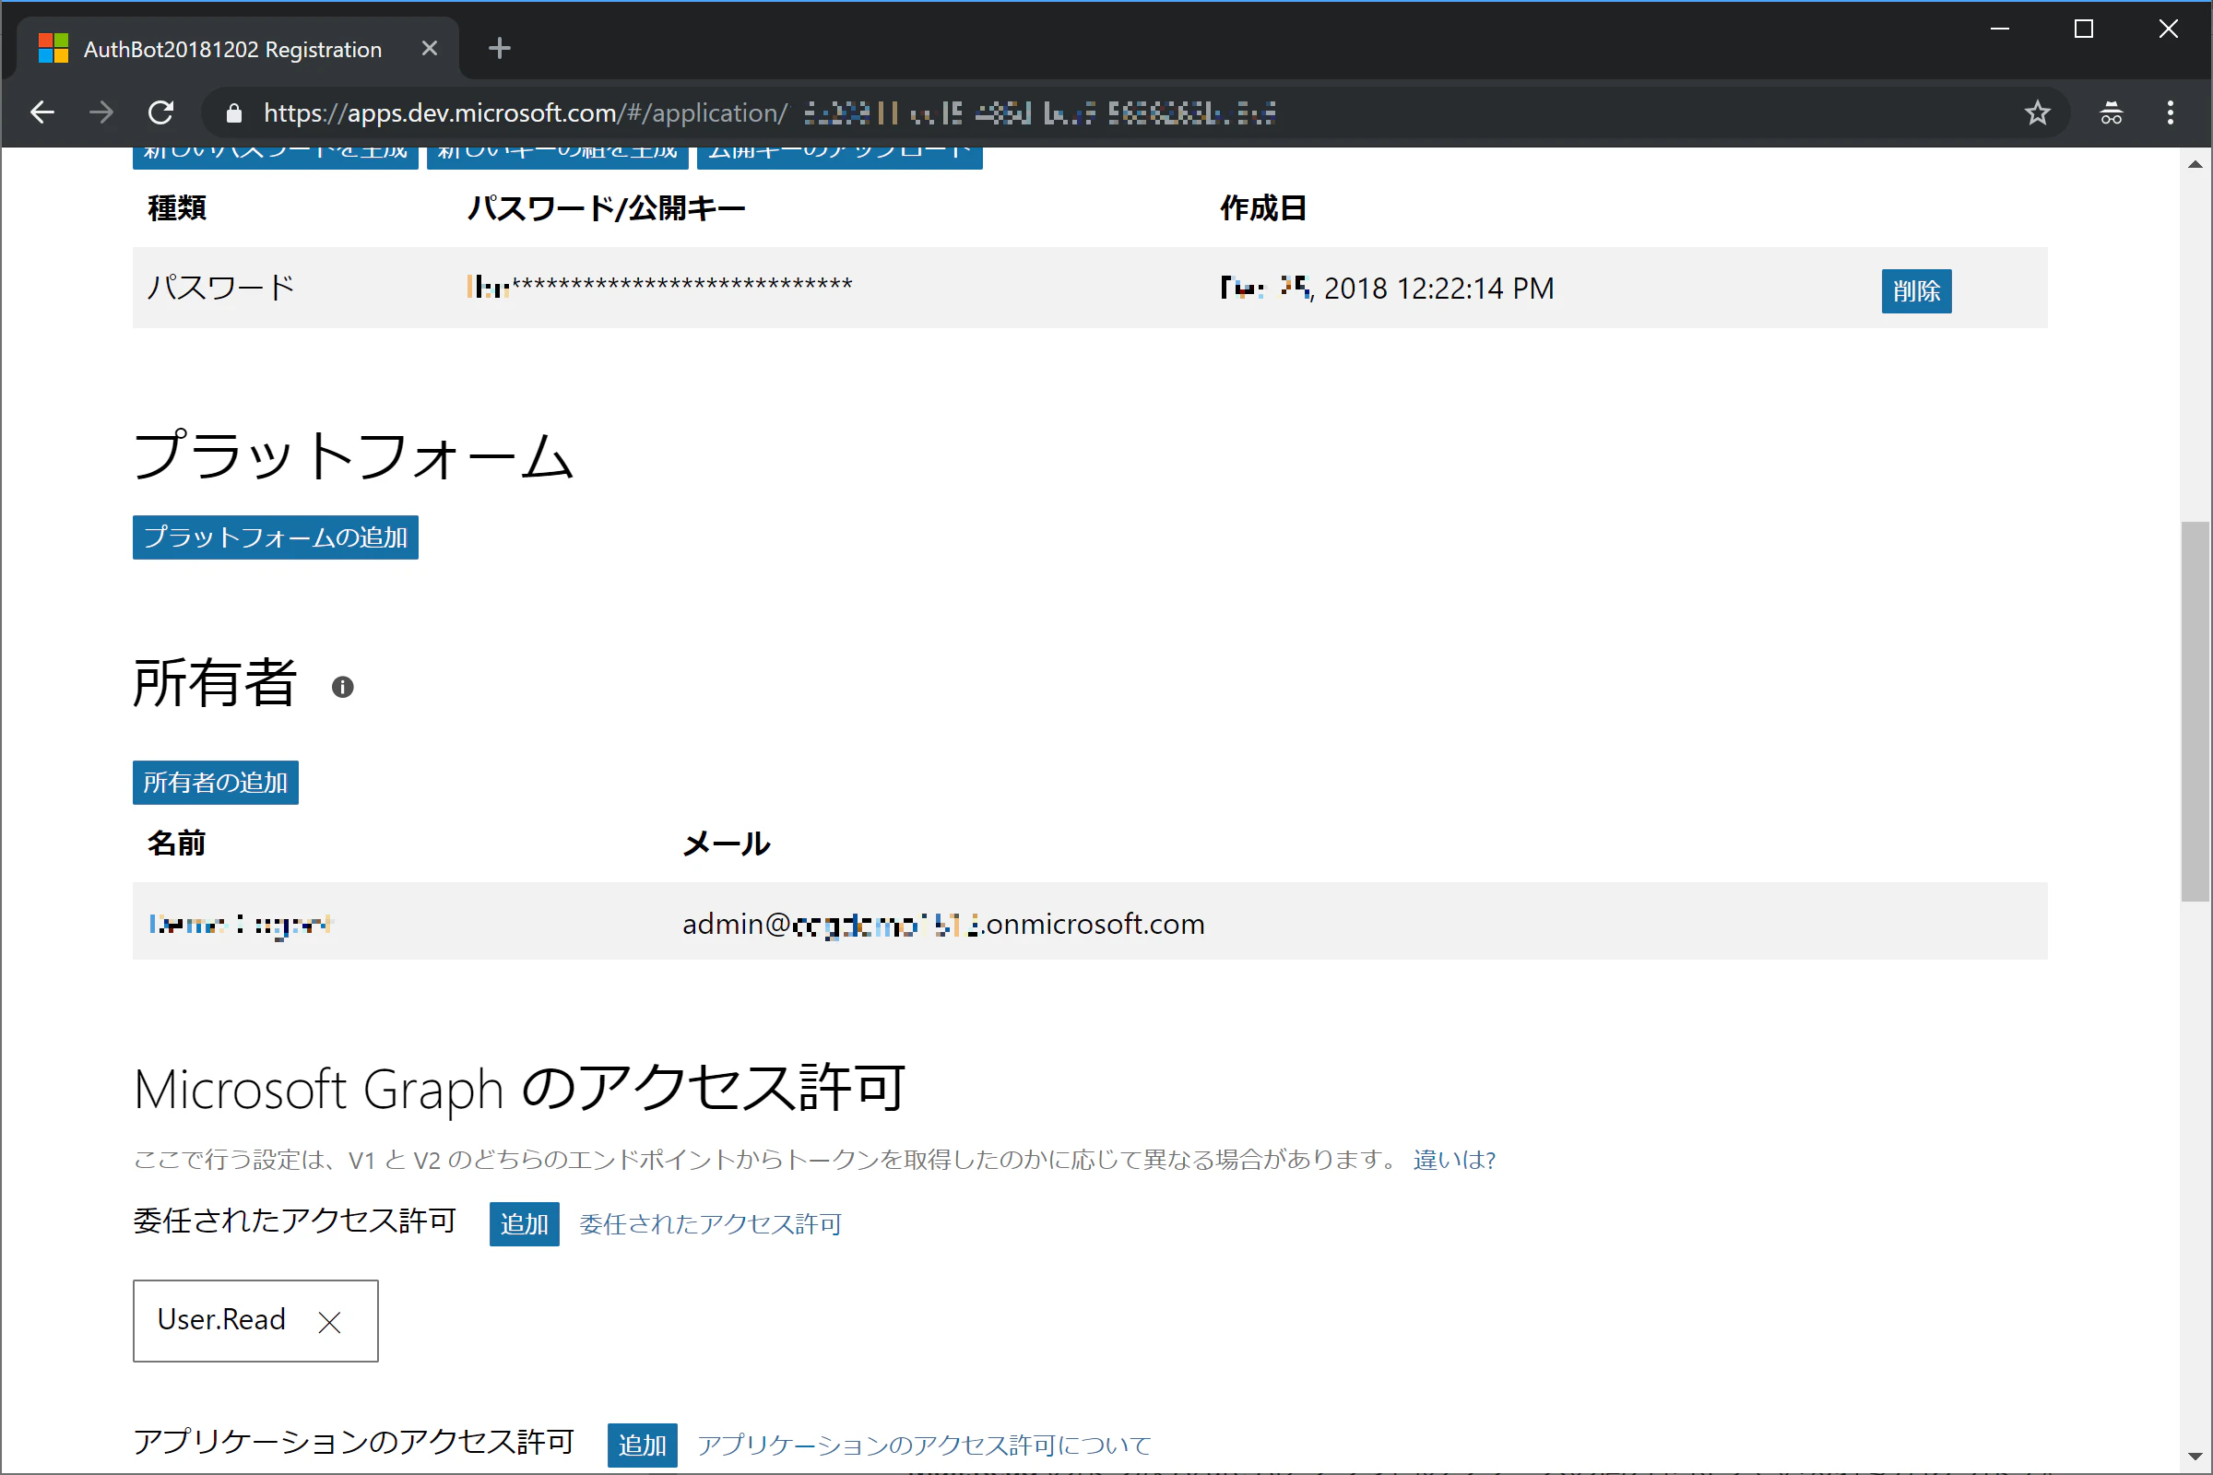Click プラットフォームの追加 button

coord(275,537)
